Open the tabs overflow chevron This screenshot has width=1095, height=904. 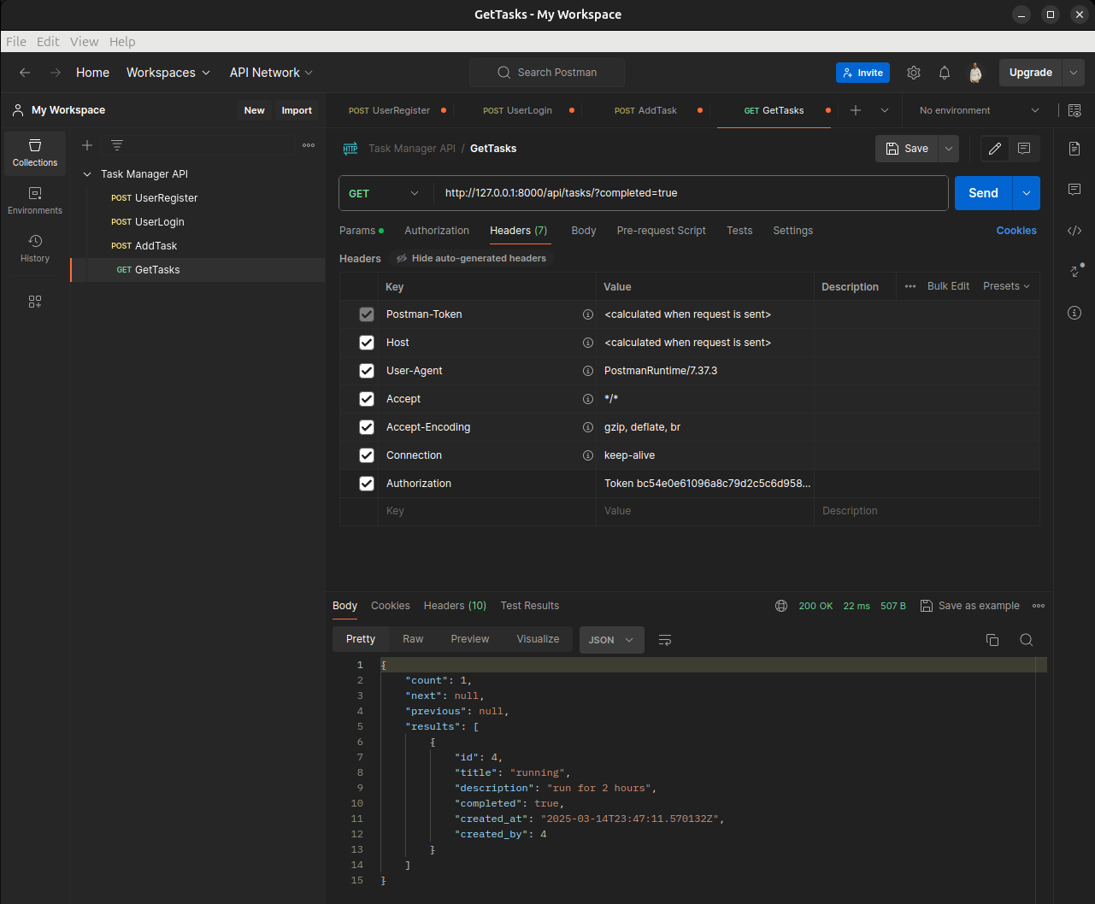[885, 110]
